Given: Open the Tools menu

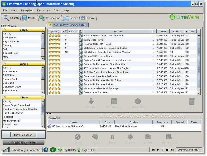Looking at the screenshot, I should pos(57,11).
